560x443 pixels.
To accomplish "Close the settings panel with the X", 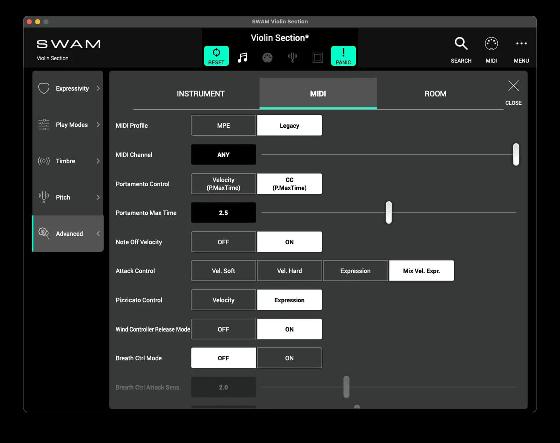I will tap(513, 86).
